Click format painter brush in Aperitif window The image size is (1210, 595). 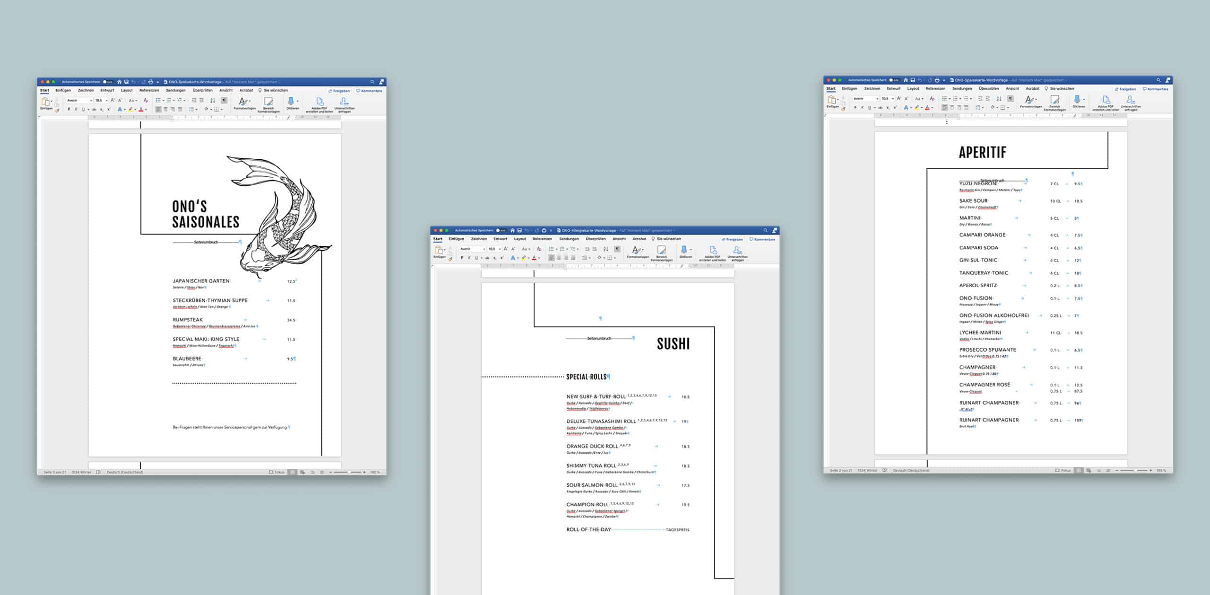point(843,109)
